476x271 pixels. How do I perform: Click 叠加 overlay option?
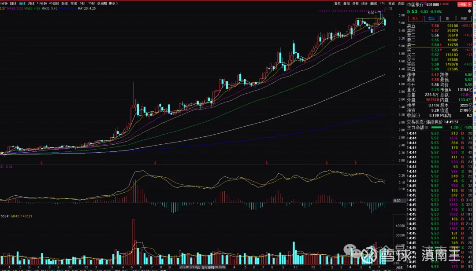point(346,4)
